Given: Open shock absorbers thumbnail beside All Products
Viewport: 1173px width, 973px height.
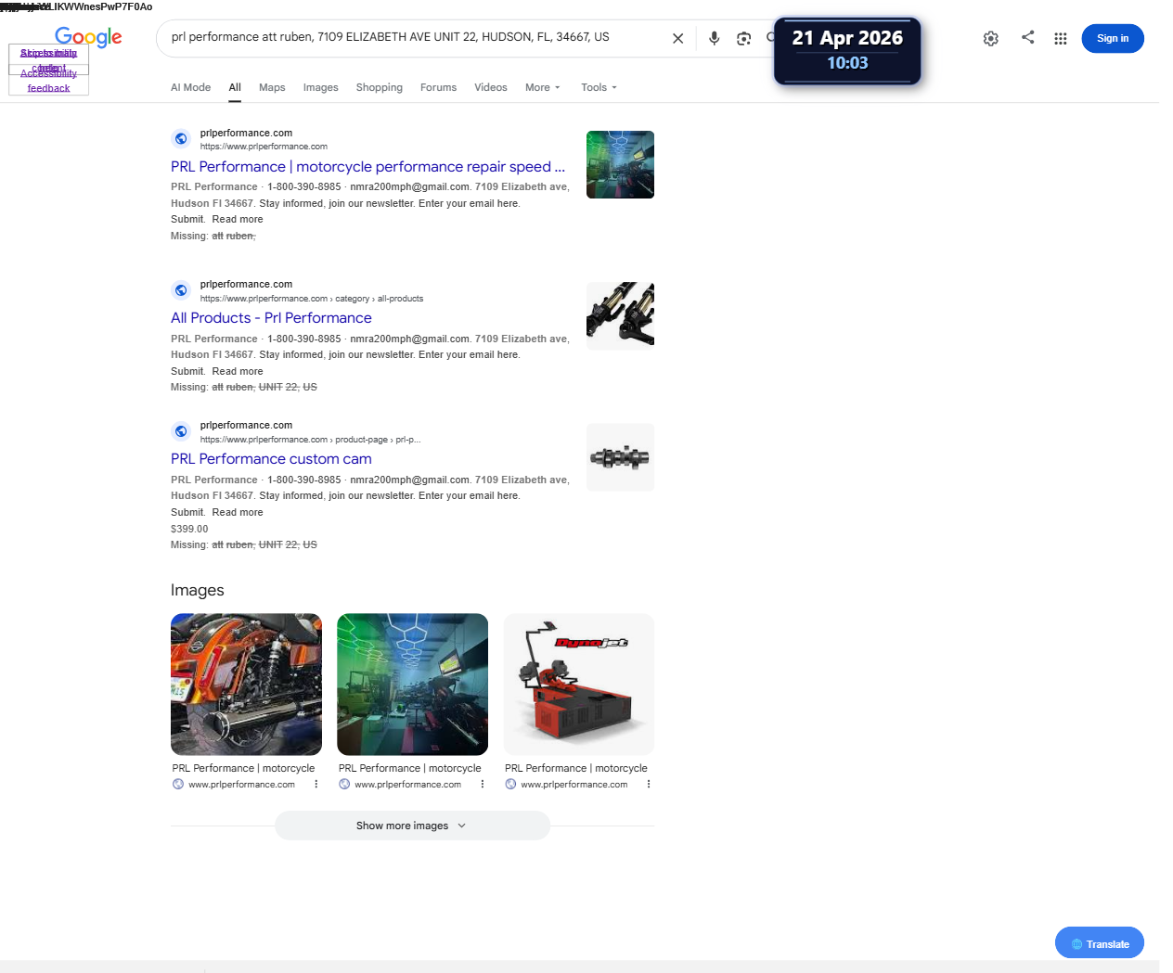Looking at the screenshot, I should tap(620, 316).
